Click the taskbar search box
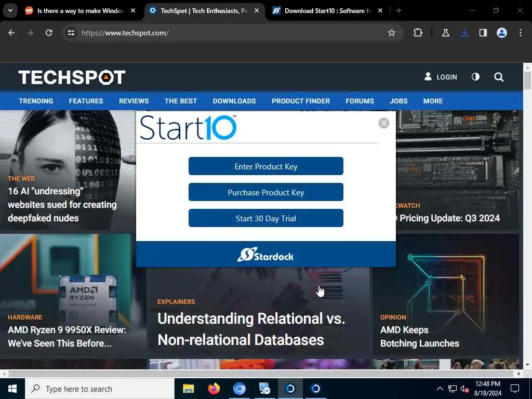Viewport: 532px width, 399px height. pyautogui.click(x=99, y=389)
